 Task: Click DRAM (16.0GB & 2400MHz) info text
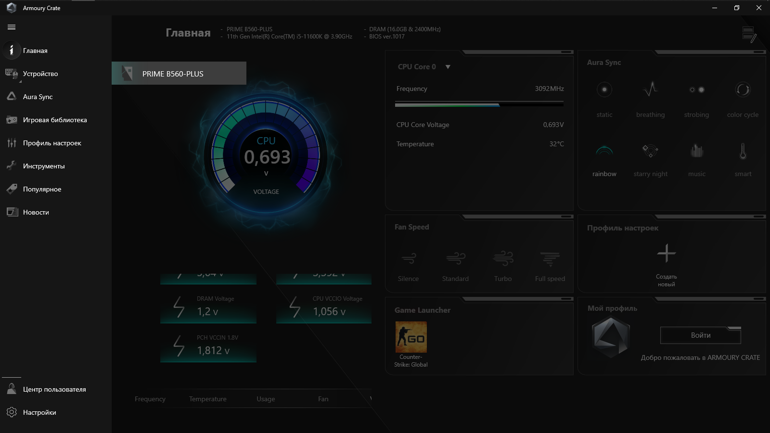(x=405, y=29)
